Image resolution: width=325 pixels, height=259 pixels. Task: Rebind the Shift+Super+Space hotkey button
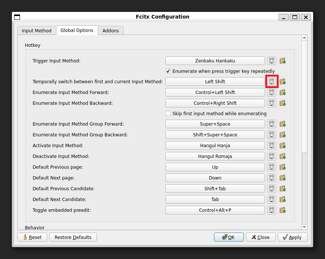215,135
